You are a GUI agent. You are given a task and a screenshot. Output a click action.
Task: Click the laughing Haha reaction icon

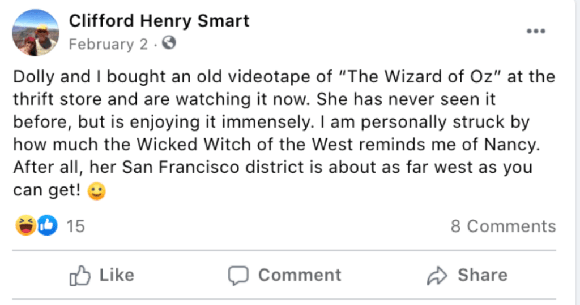coord(25,226)
